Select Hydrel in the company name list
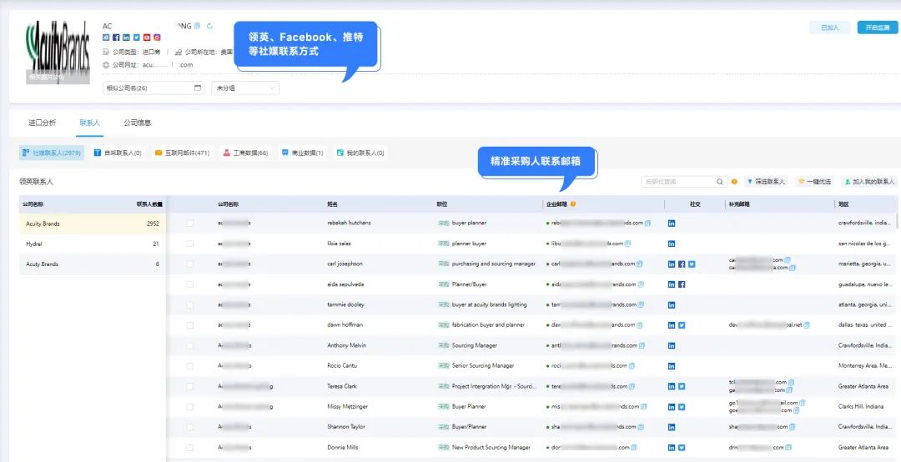901x462 pixels. coord(34,244)
